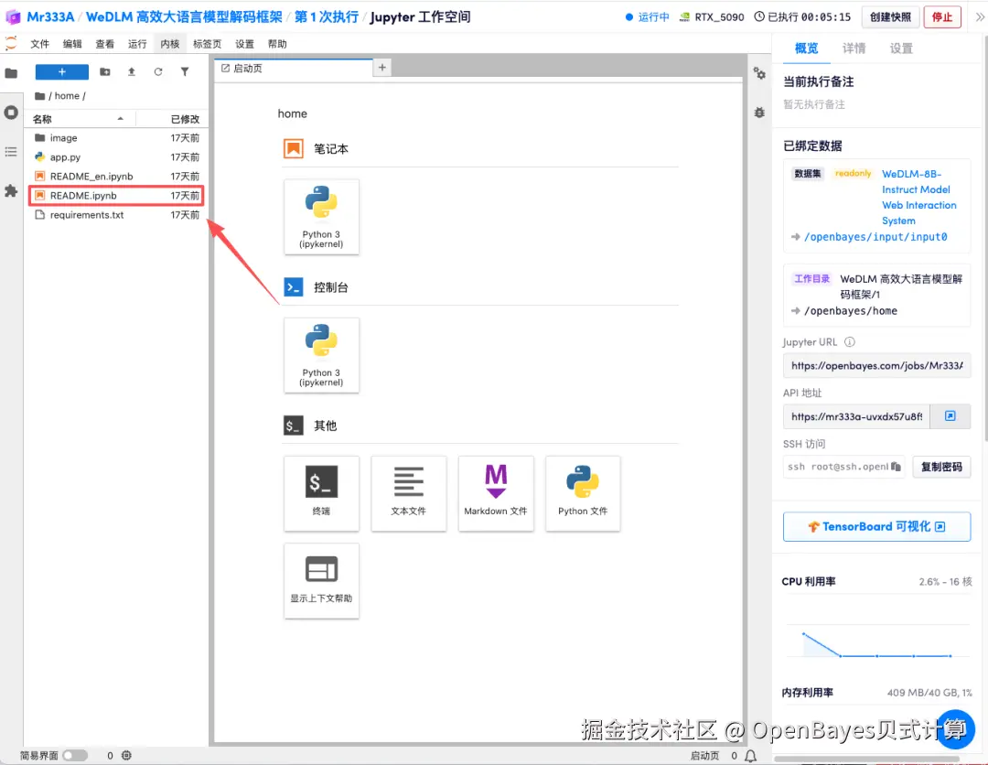Open the property inspector gears icon

(x=759, y=74)
